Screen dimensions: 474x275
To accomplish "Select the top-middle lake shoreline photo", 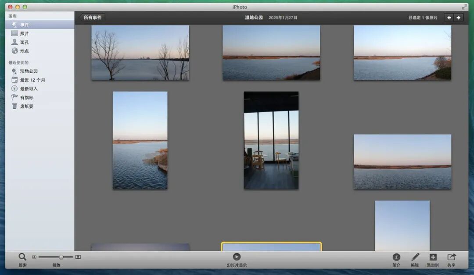I will point(271,53).
